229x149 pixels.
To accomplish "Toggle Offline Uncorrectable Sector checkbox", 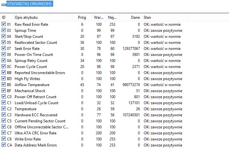I will tap(4, 127).
